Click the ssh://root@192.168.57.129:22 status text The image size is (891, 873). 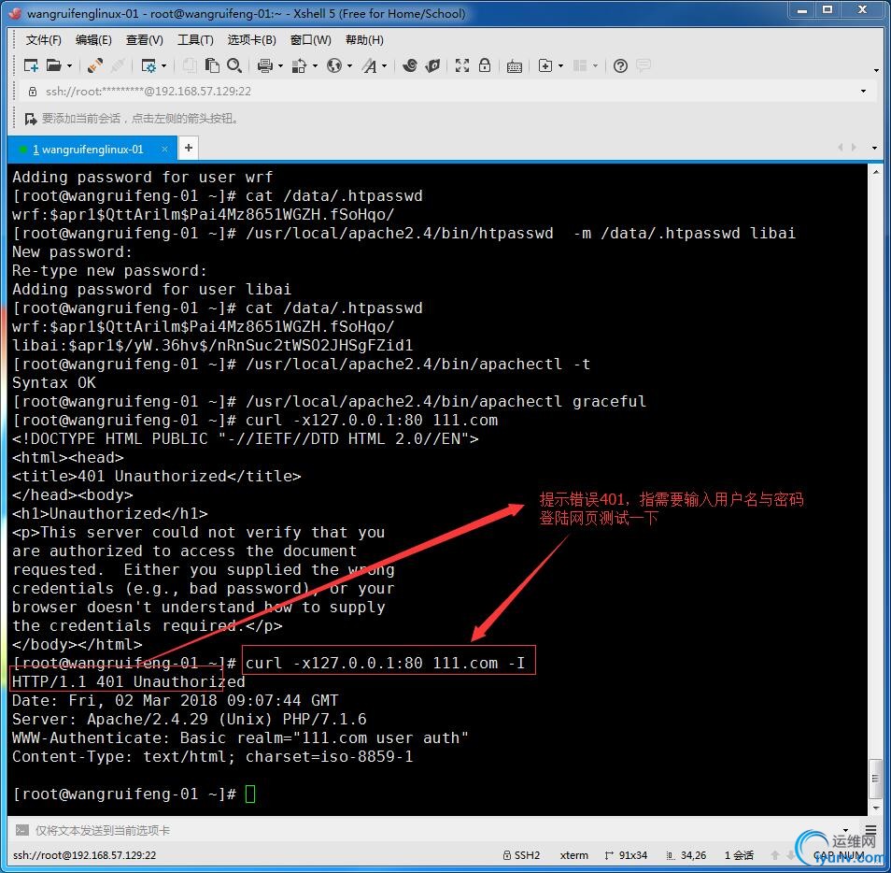(x=84, y=855)
